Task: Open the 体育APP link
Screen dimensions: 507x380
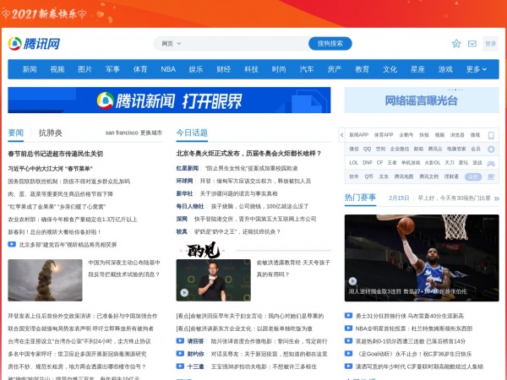Action: (384, 135)
